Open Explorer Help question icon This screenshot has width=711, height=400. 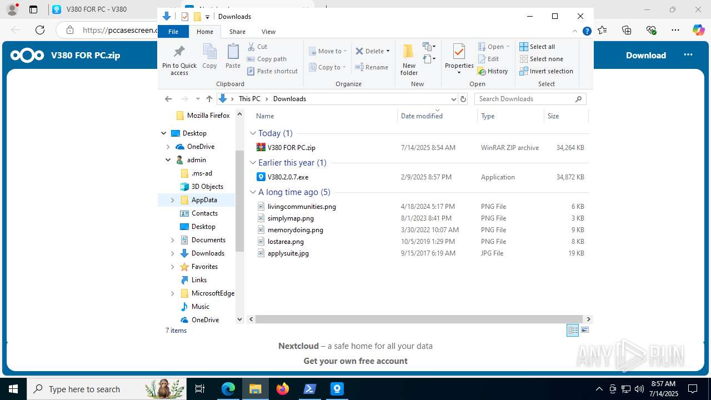click(587, 32)
